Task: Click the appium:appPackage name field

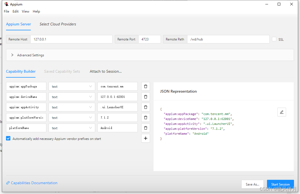Action: coord(26,86)
